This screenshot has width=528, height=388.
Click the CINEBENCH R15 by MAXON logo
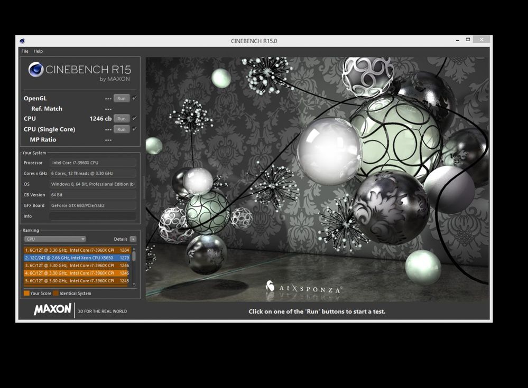pos(80,72)
